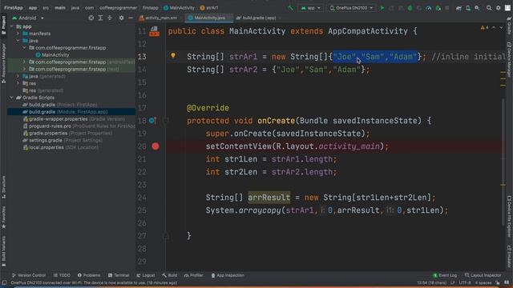Click Attach Debugger to Android Process icon
Image resolution: width=513 pixels, height=288 pixels.
click(x=438, y=8)
